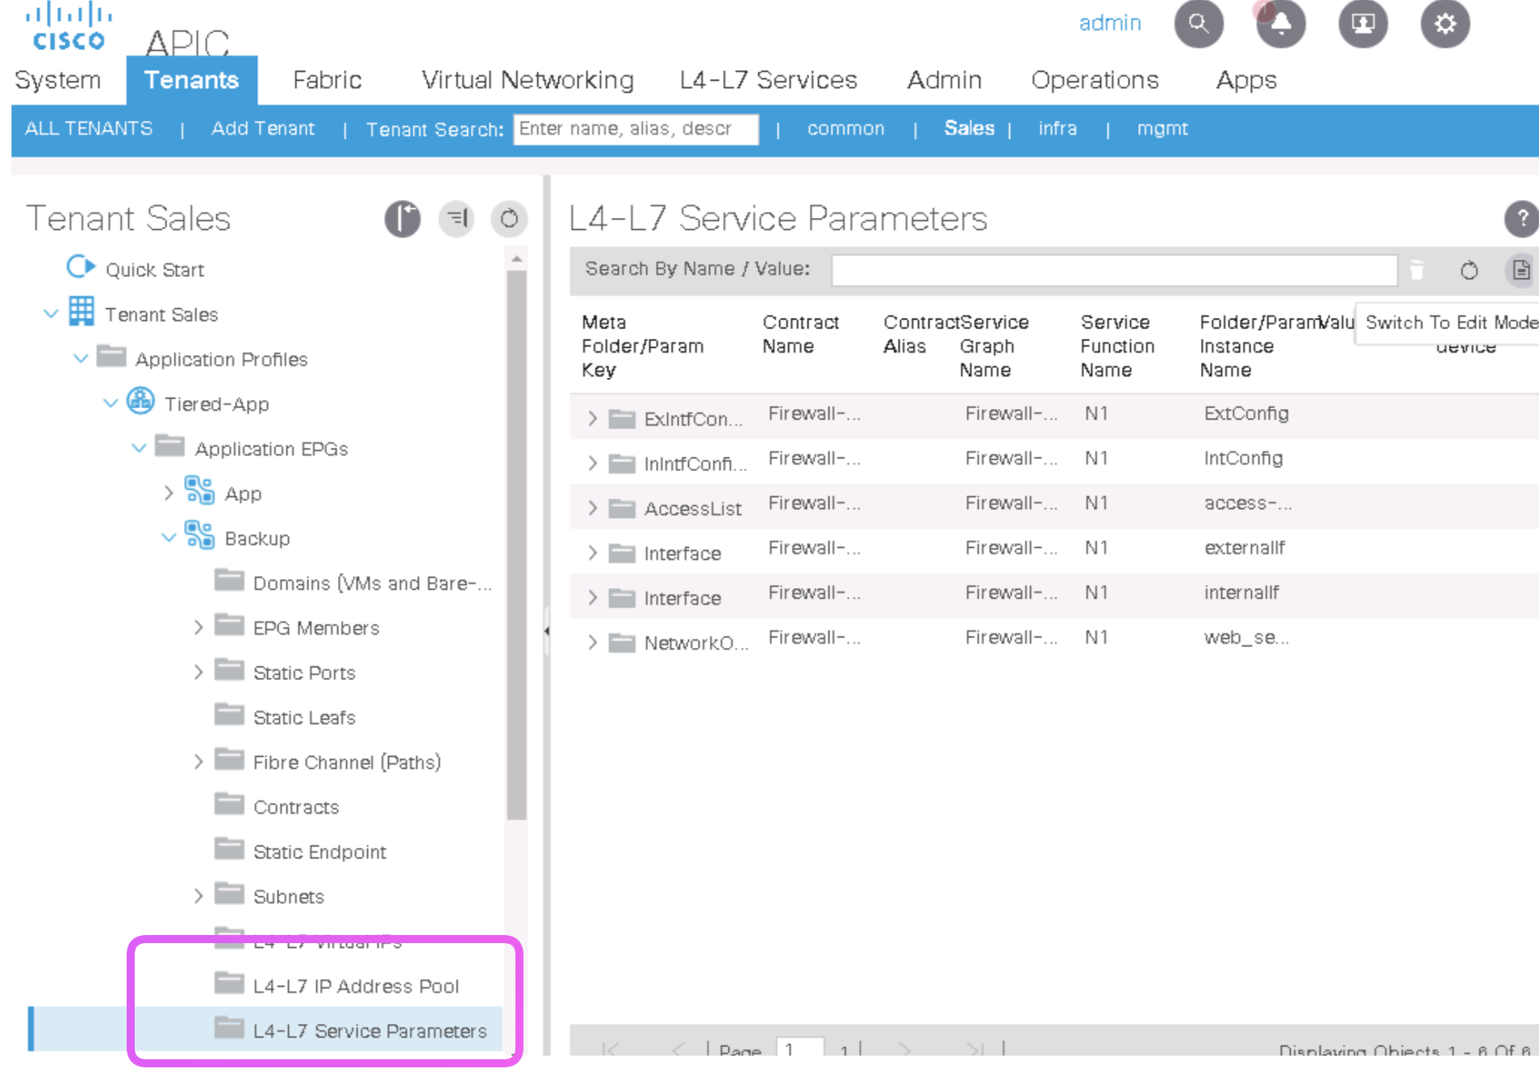Click the delete trash icon in parameters toolbar
This screenshot has height=1073, width=1539.
pos(1416,270)
